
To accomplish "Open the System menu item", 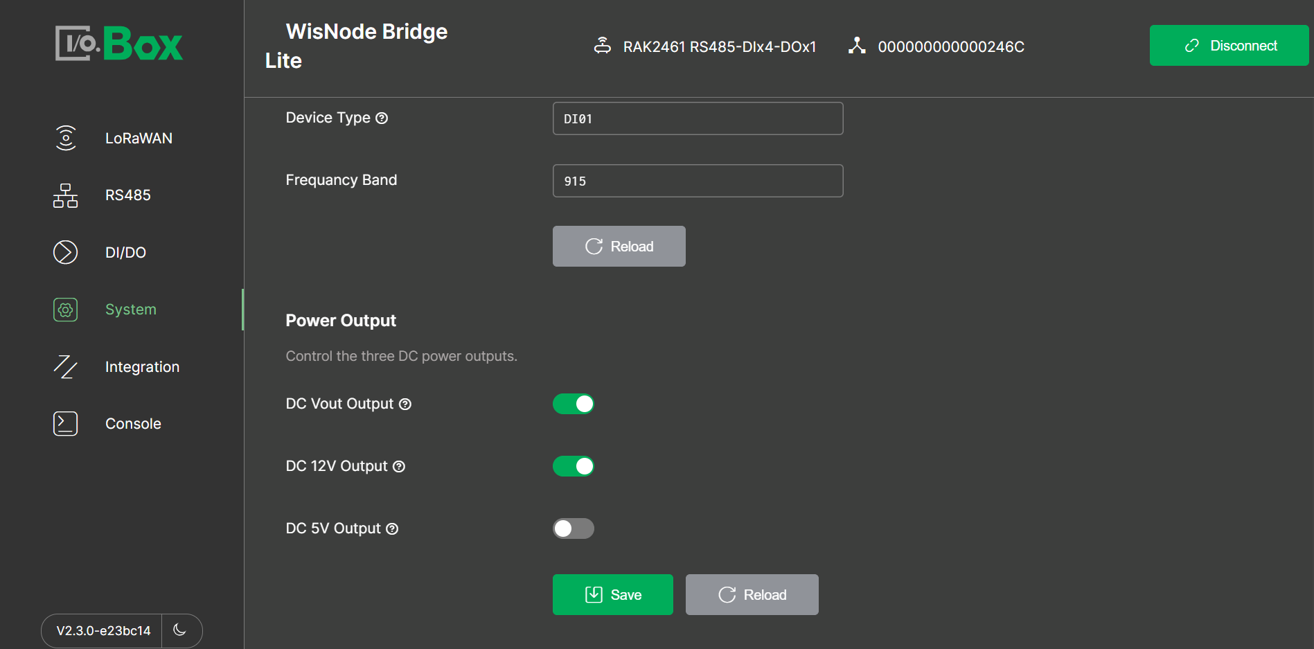I will coord(130,310).
